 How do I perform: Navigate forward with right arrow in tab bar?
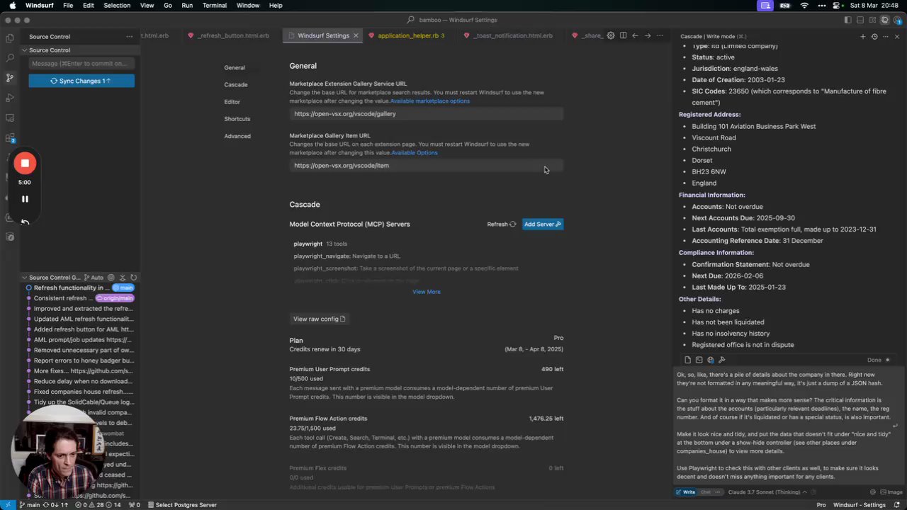click(x=648, y=35)
